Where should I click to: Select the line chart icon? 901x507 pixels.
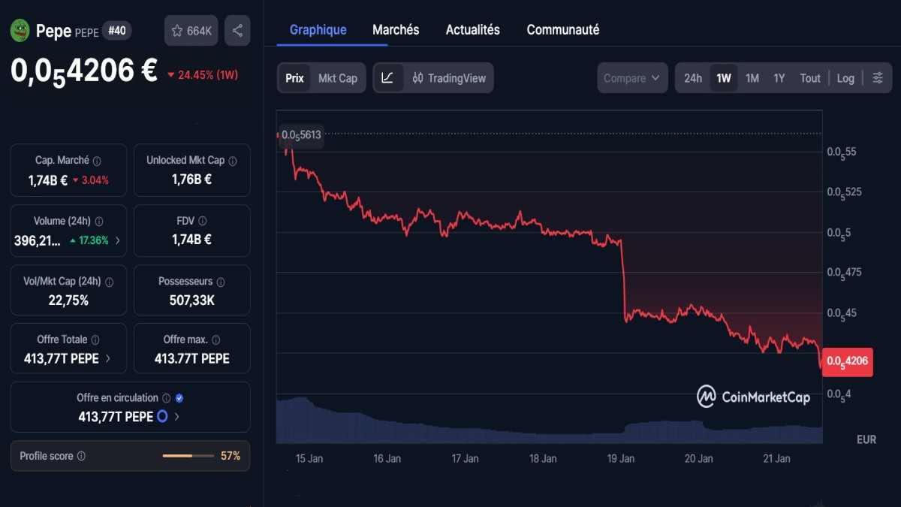click(x=387, y=78)
